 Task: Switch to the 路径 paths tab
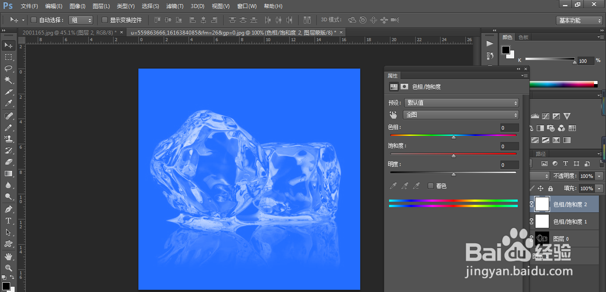coord(541,154)
